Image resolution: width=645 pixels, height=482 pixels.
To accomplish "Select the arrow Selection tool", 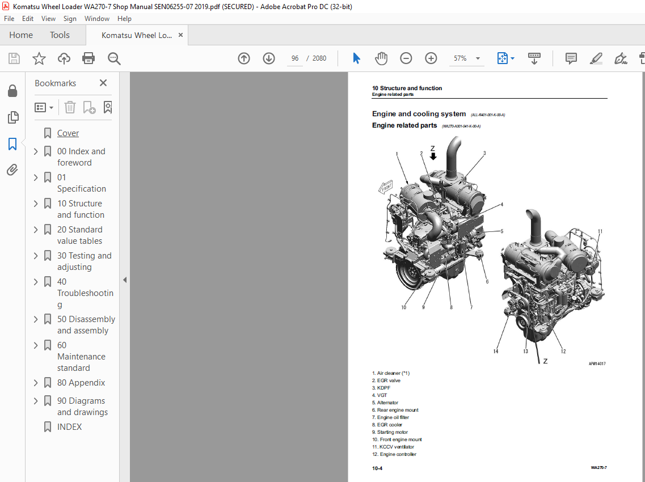I will [356, 58].
